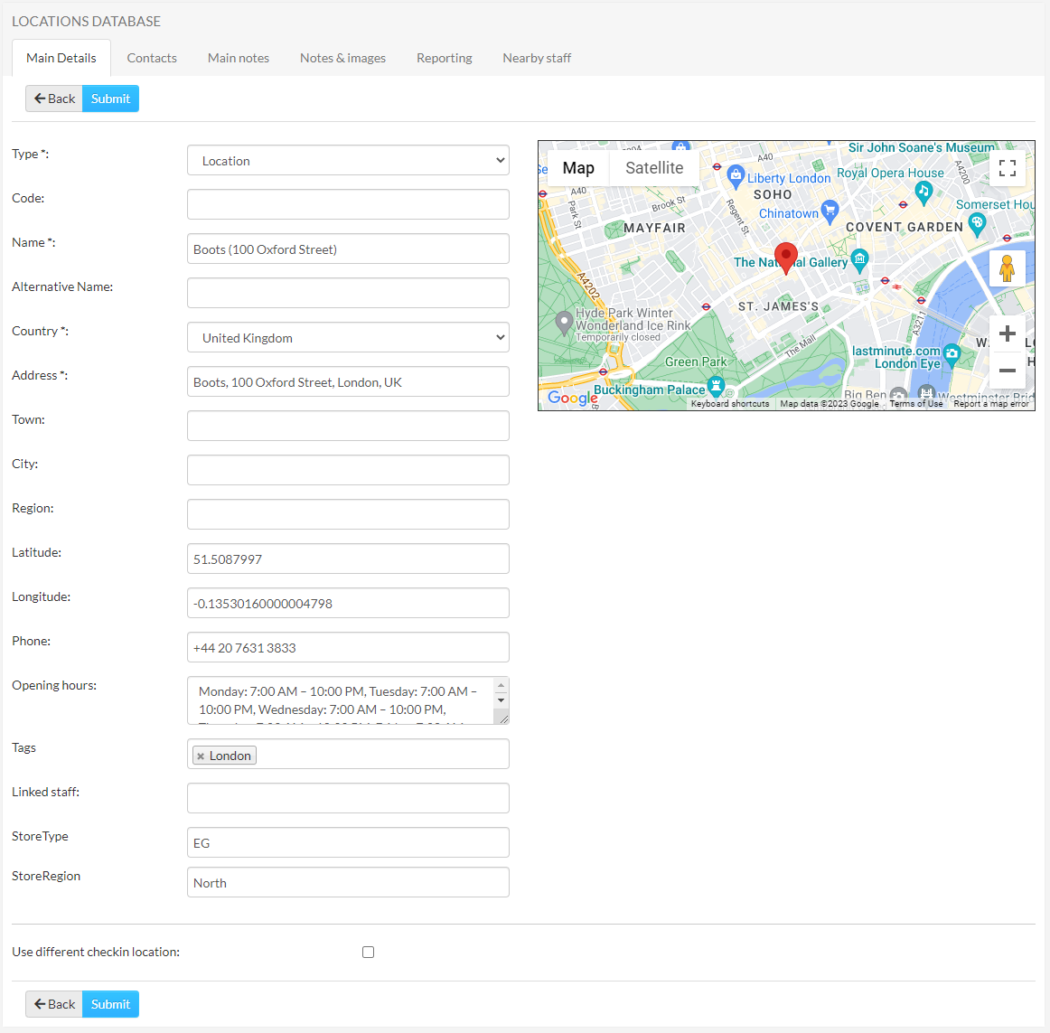
Task: Click StoreType field containing EG
Action: point(348,842)
